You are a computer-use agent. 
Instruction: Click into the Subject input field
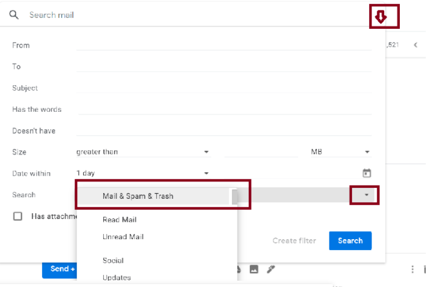pyautogui.click(x=223, y=88)
